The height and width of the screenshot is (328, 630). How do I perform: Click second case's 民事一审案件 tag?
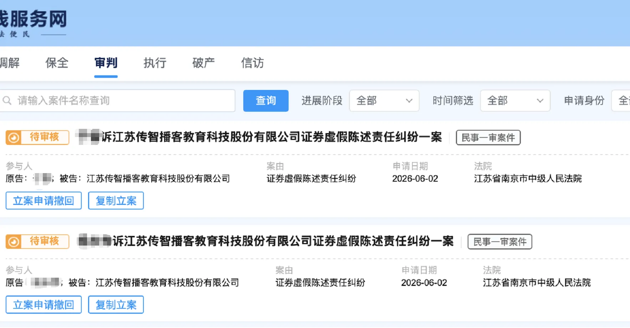(500, 242)
